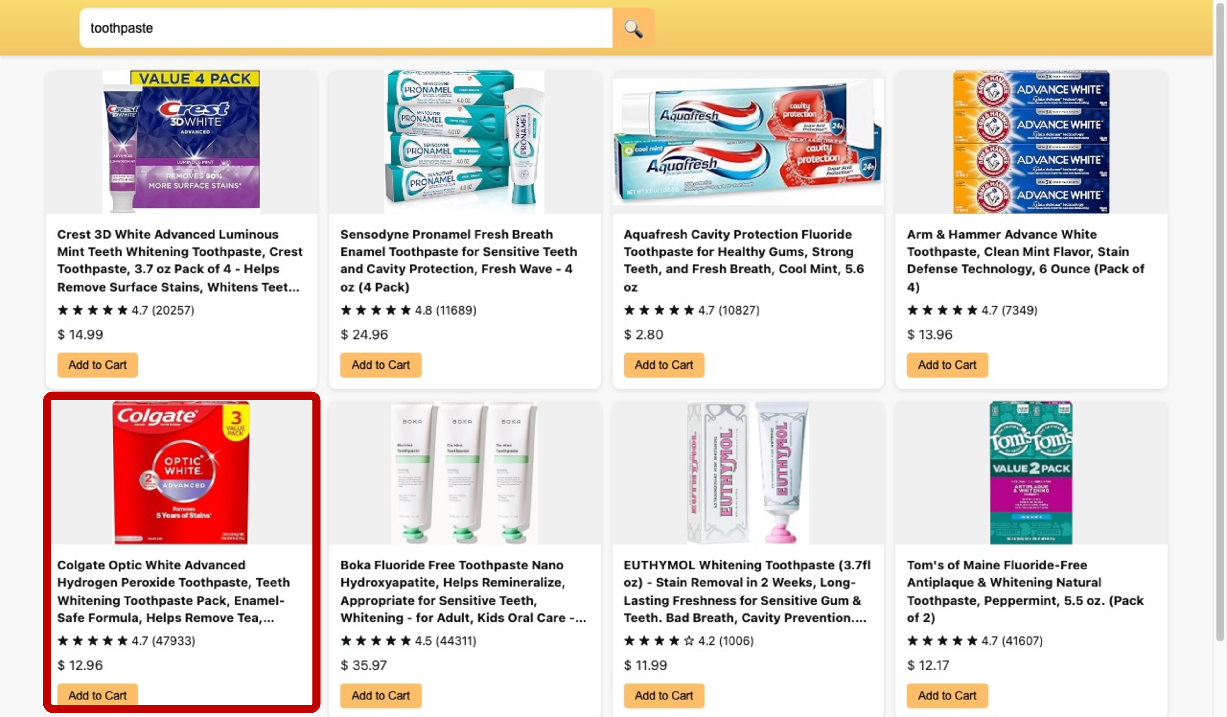Add EUTHYMOL Whitening Toothpaste to cart
The width and height of the screenshot is (1227, 717).
(664, 695)
